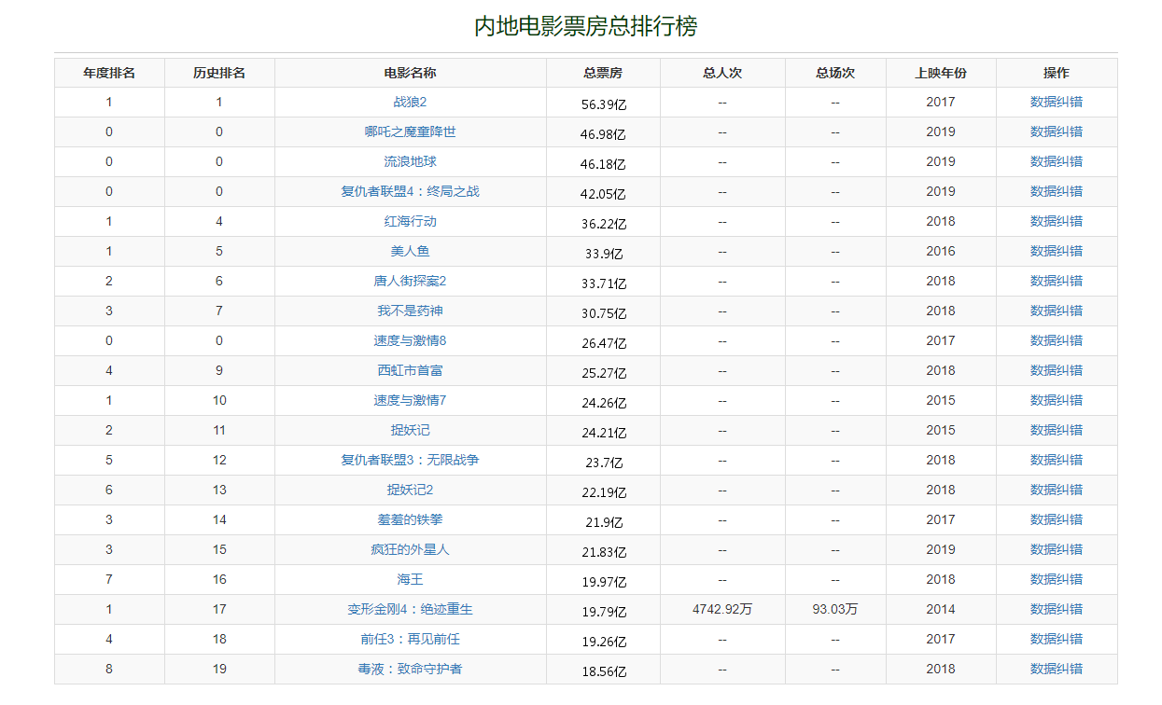Select historical rank 19 cell

[219, 670]
